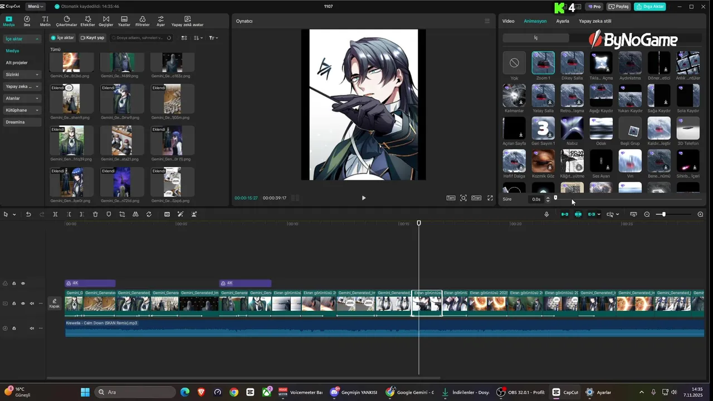The image size is (713, 401).
Task: Open the media sort dropdown
Action: click(x=198, y=38)
